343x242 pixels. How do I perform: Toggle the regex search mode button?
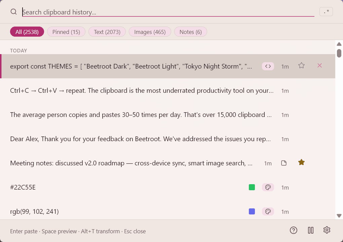pos(326,11)
